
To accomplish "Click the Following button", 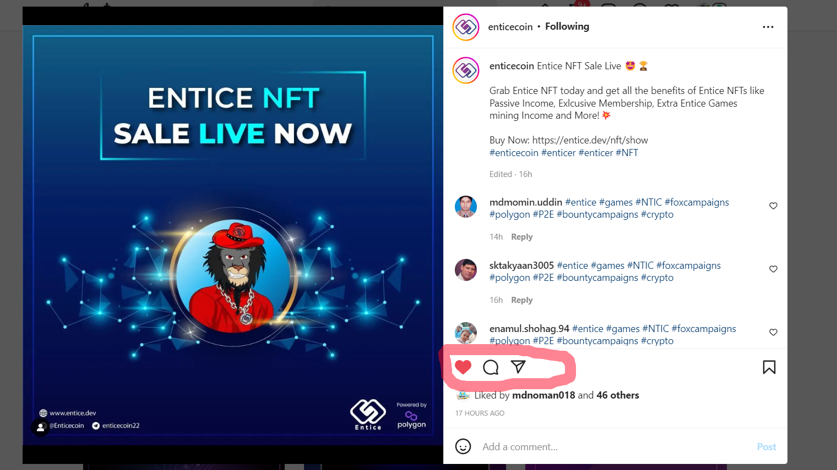I will [567, 26].
